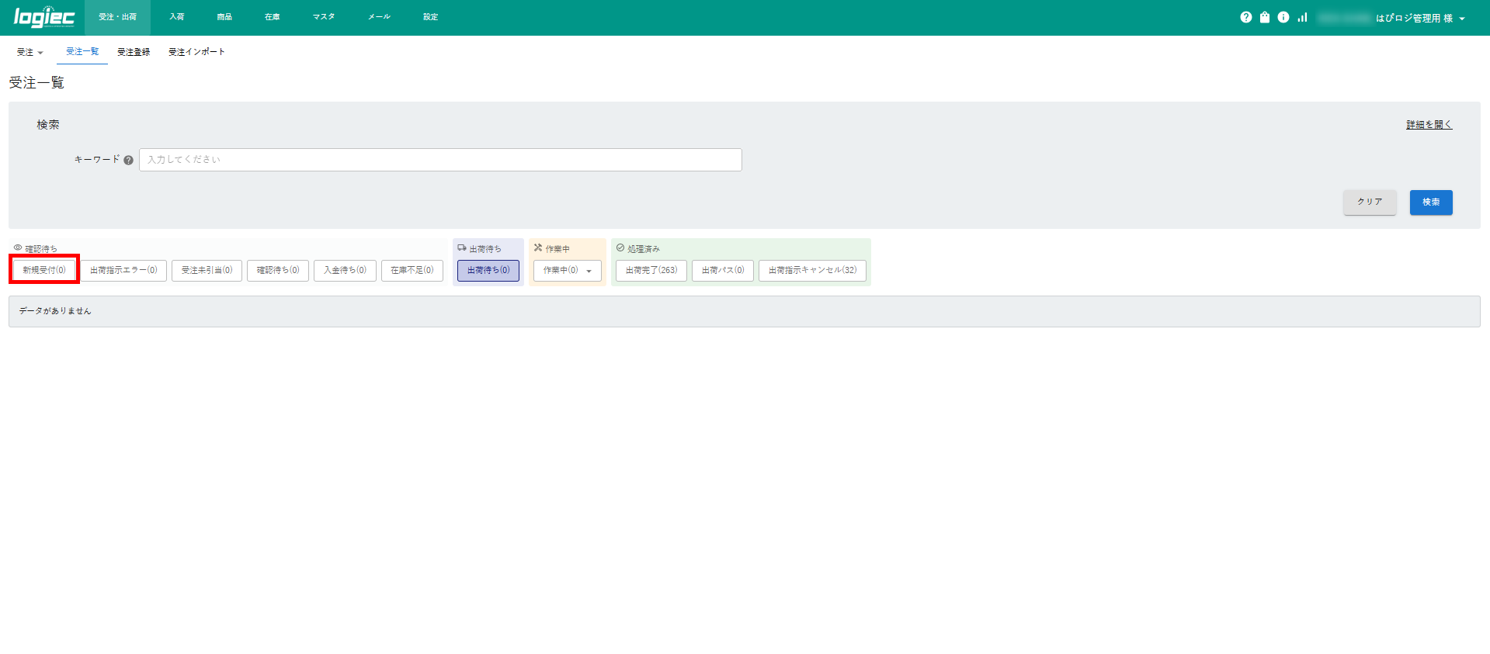Open the 在庫 menu in top navigation
This screenshot has width=1490, height=654.
[x=272, y=17]
